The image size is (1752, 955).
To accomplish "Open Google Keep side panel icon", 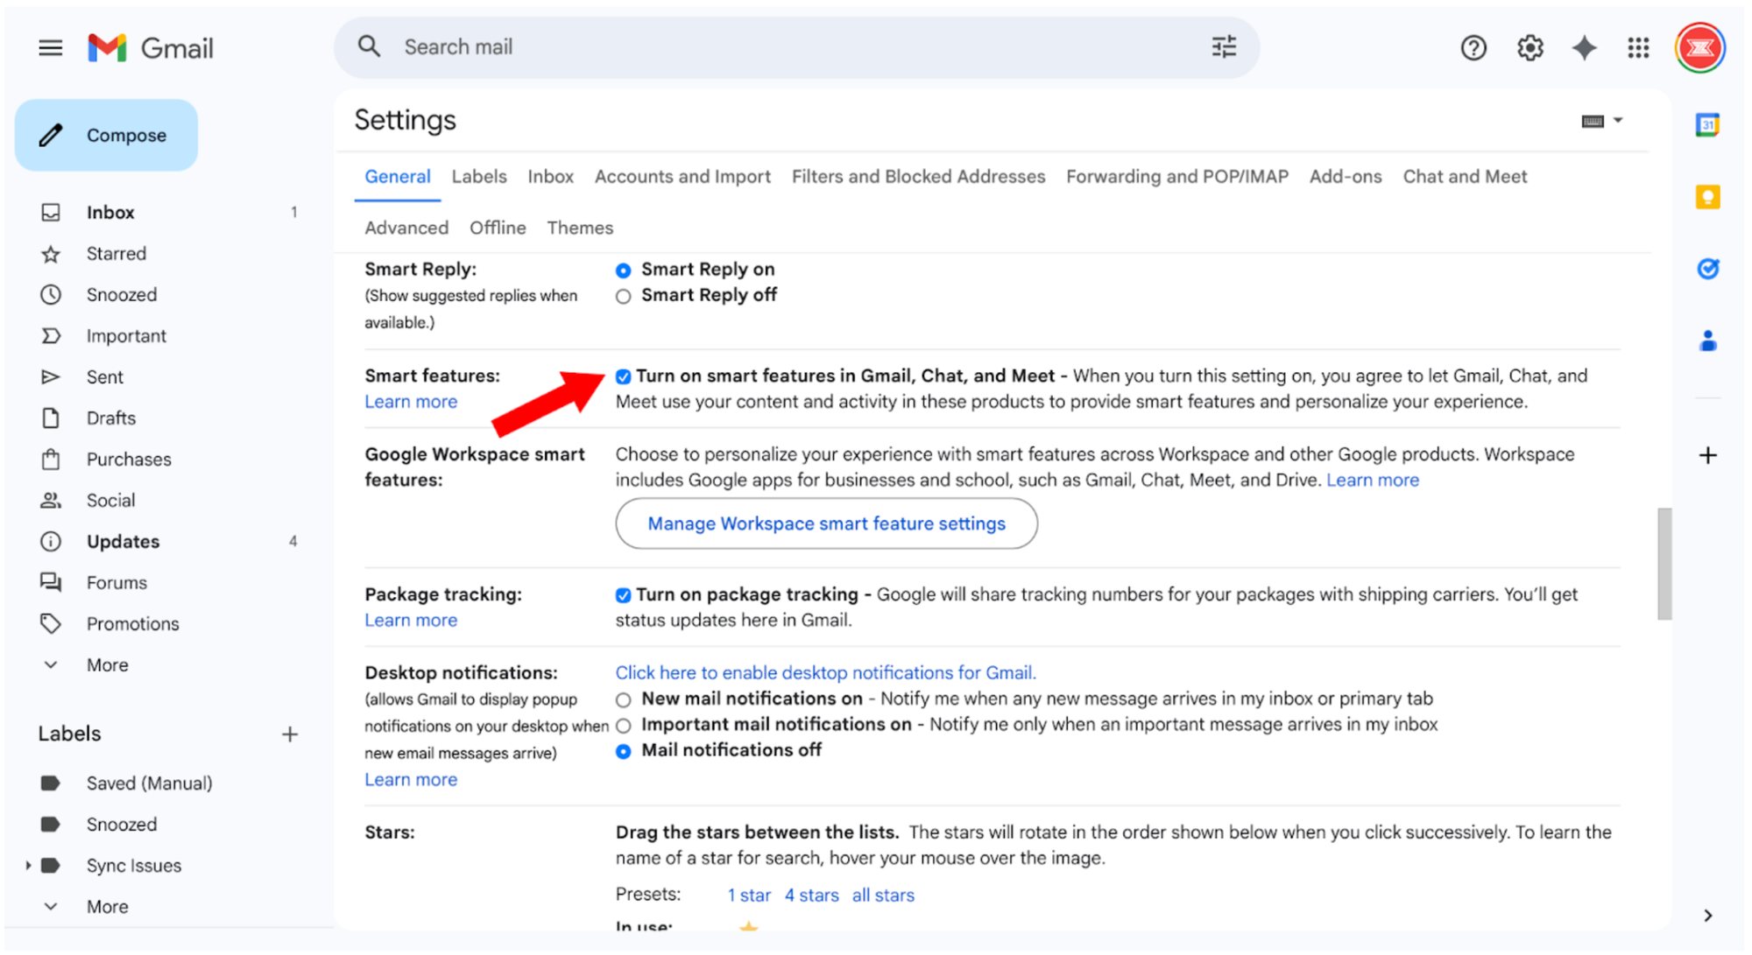I will click(x=1707, y=197).
